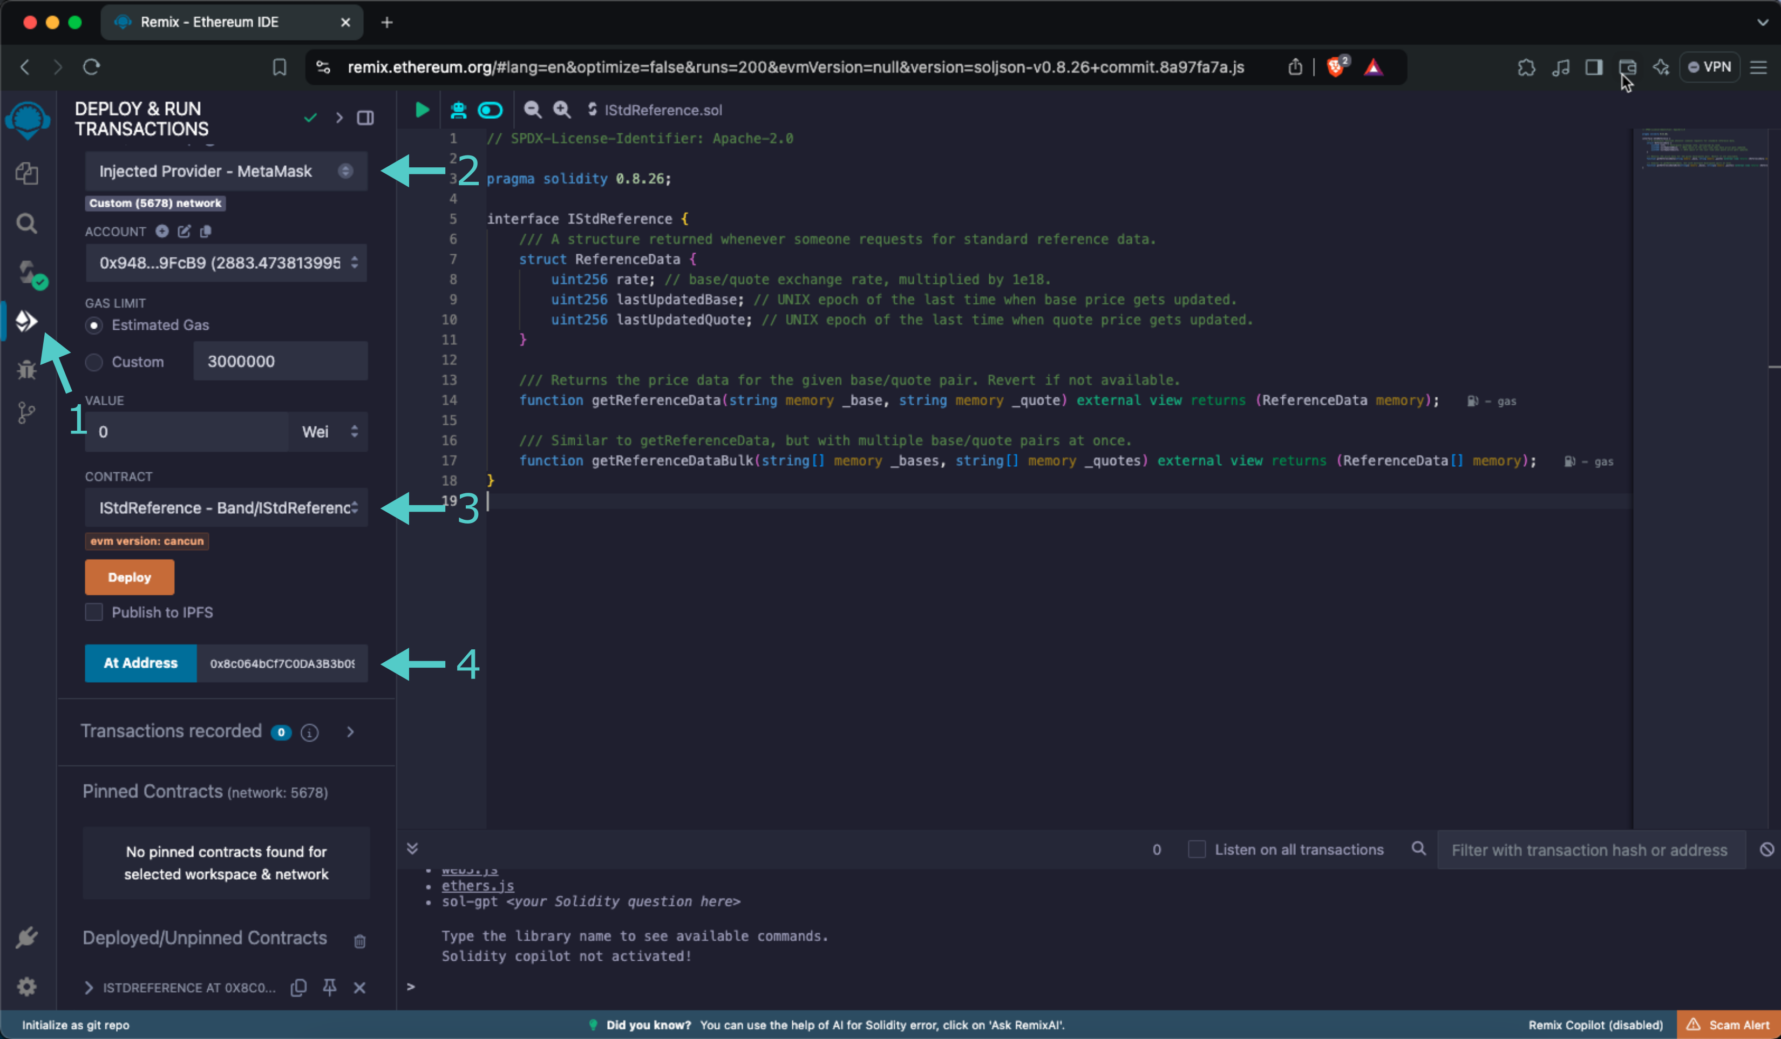Open the IStdReference contract dropdown
Image resolution: width=1781 pixels, height=1039 pixels.
coord(226,507)
